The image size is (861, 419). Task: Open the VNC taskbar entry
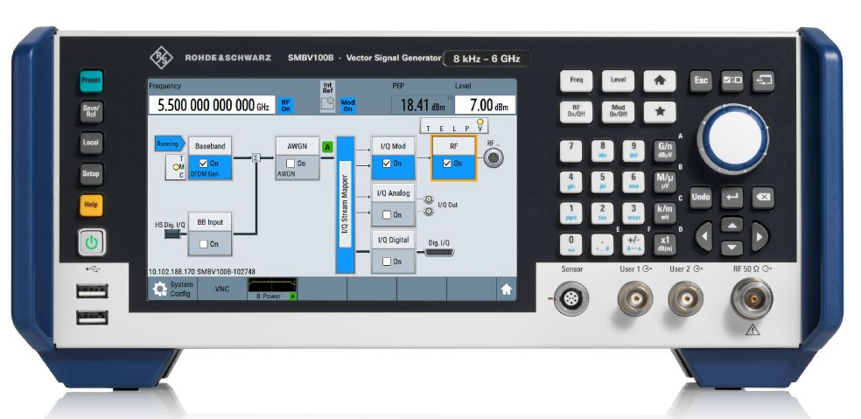pyautogui.click(x=222, y=289)
